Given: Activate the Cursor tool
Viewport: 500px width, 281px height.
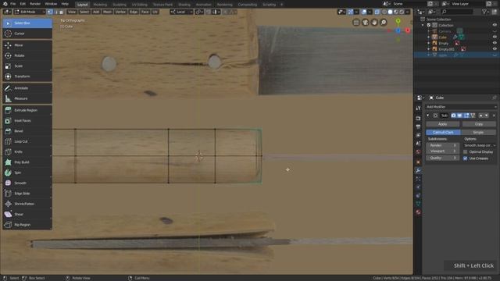Looking at the screenshot, I should tap(27, 34).
